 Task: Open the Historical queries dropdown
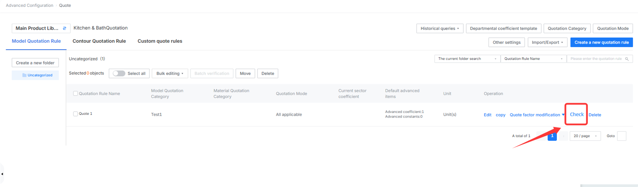440,28
